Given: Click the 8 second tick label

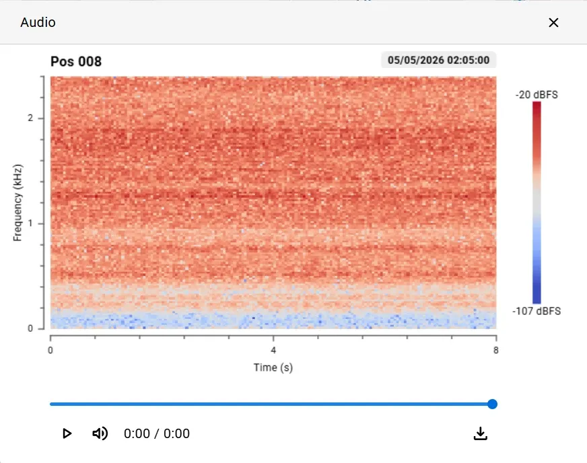Looking at the screenshot, I should 495,351.
